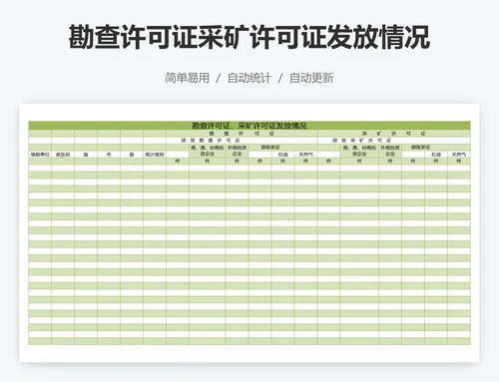Click the 政区码 column header

(63, 155)
